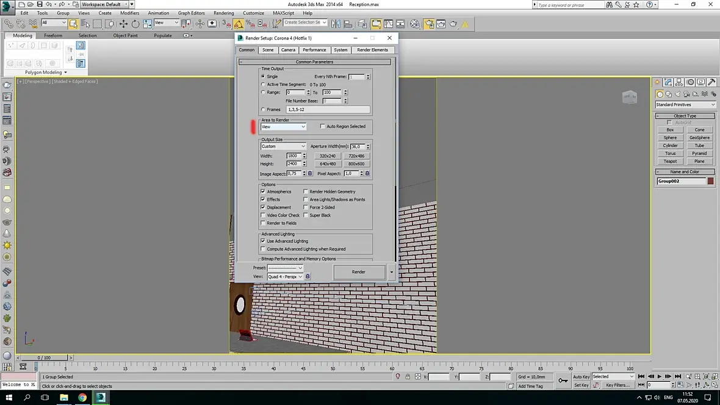Click the Set Keys large key icon
720x405 pixels.
point(563,381)
